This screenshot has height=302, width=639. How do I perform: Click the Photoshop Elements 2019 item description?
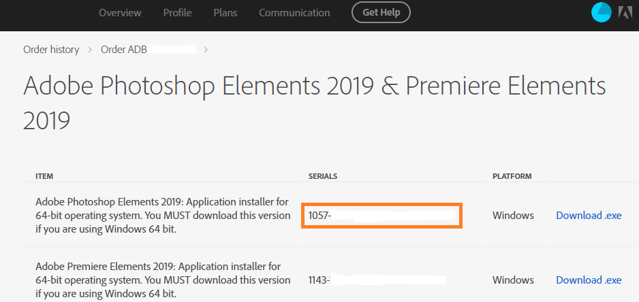[162, 216]
